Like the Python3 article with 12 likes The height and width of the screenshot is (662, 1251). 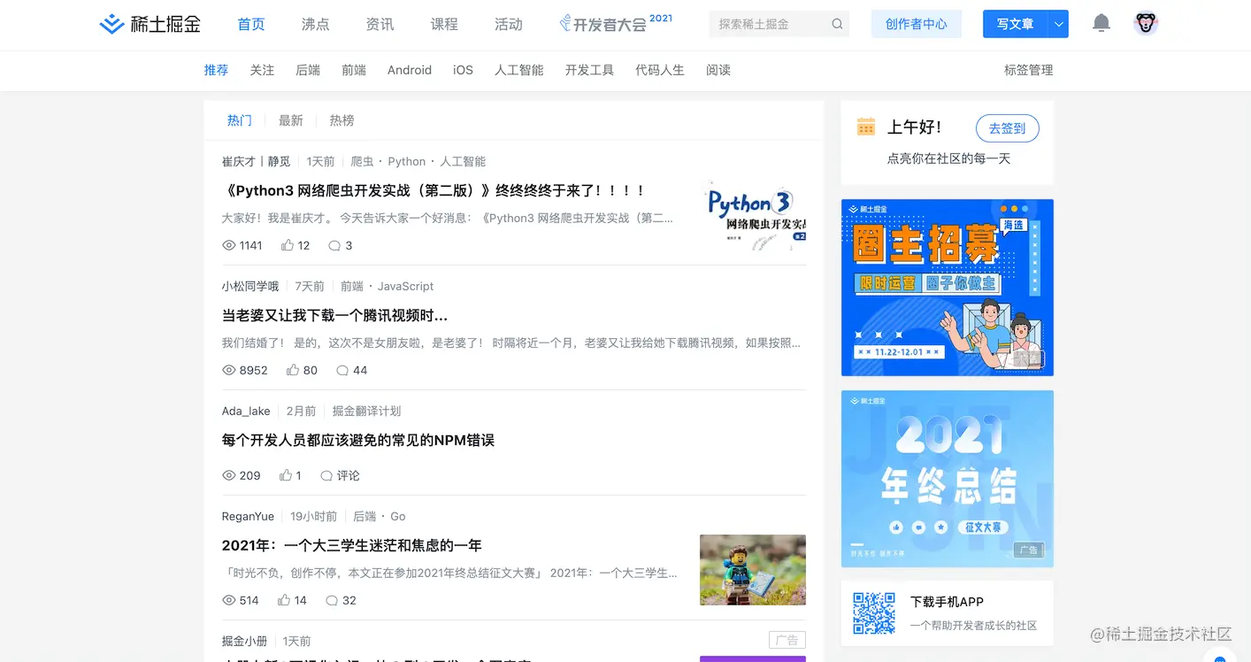tap(287, 245)
